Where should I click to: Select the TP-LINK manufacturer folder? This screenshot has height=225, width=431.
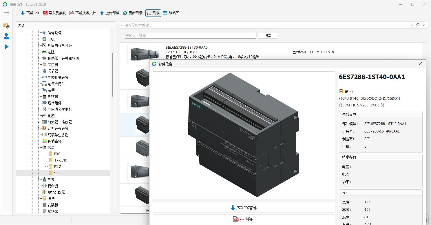coord(60,160)
